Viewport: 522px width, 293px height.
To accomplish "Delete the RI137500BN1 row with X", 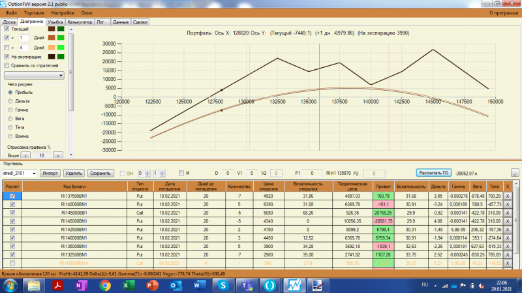I will [x=508, y=196].
